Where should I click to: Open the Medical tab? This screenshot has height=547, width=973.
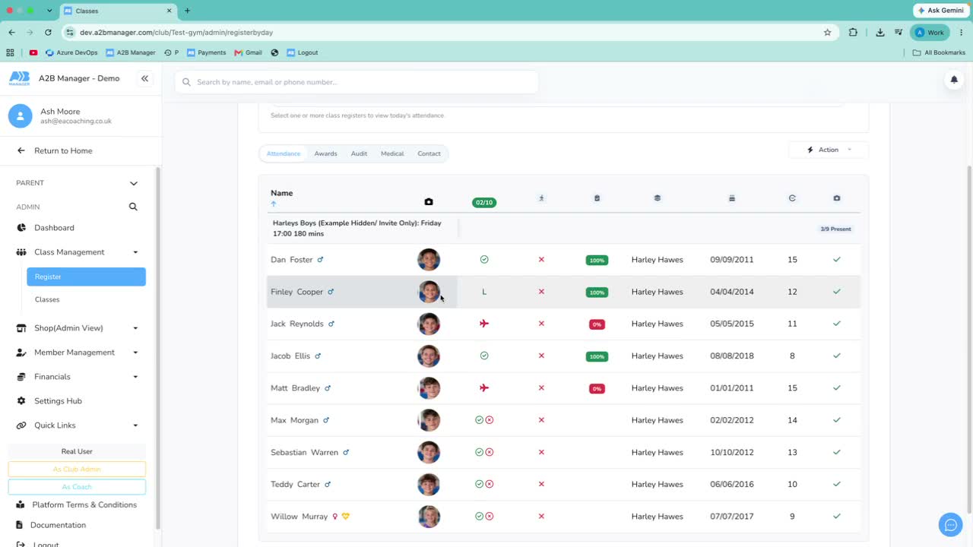[x=392, y=153]
